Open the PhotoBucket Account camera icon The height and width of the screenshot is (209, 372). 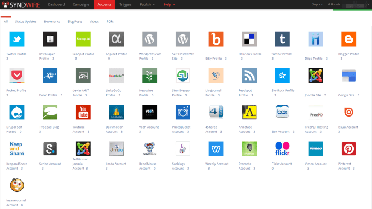183,112
